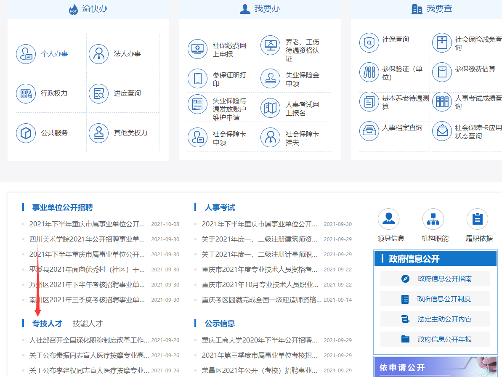Open 基本养老待遇测算 icon
This screenshot has height=377, width=502.
[x=369, y=101]
